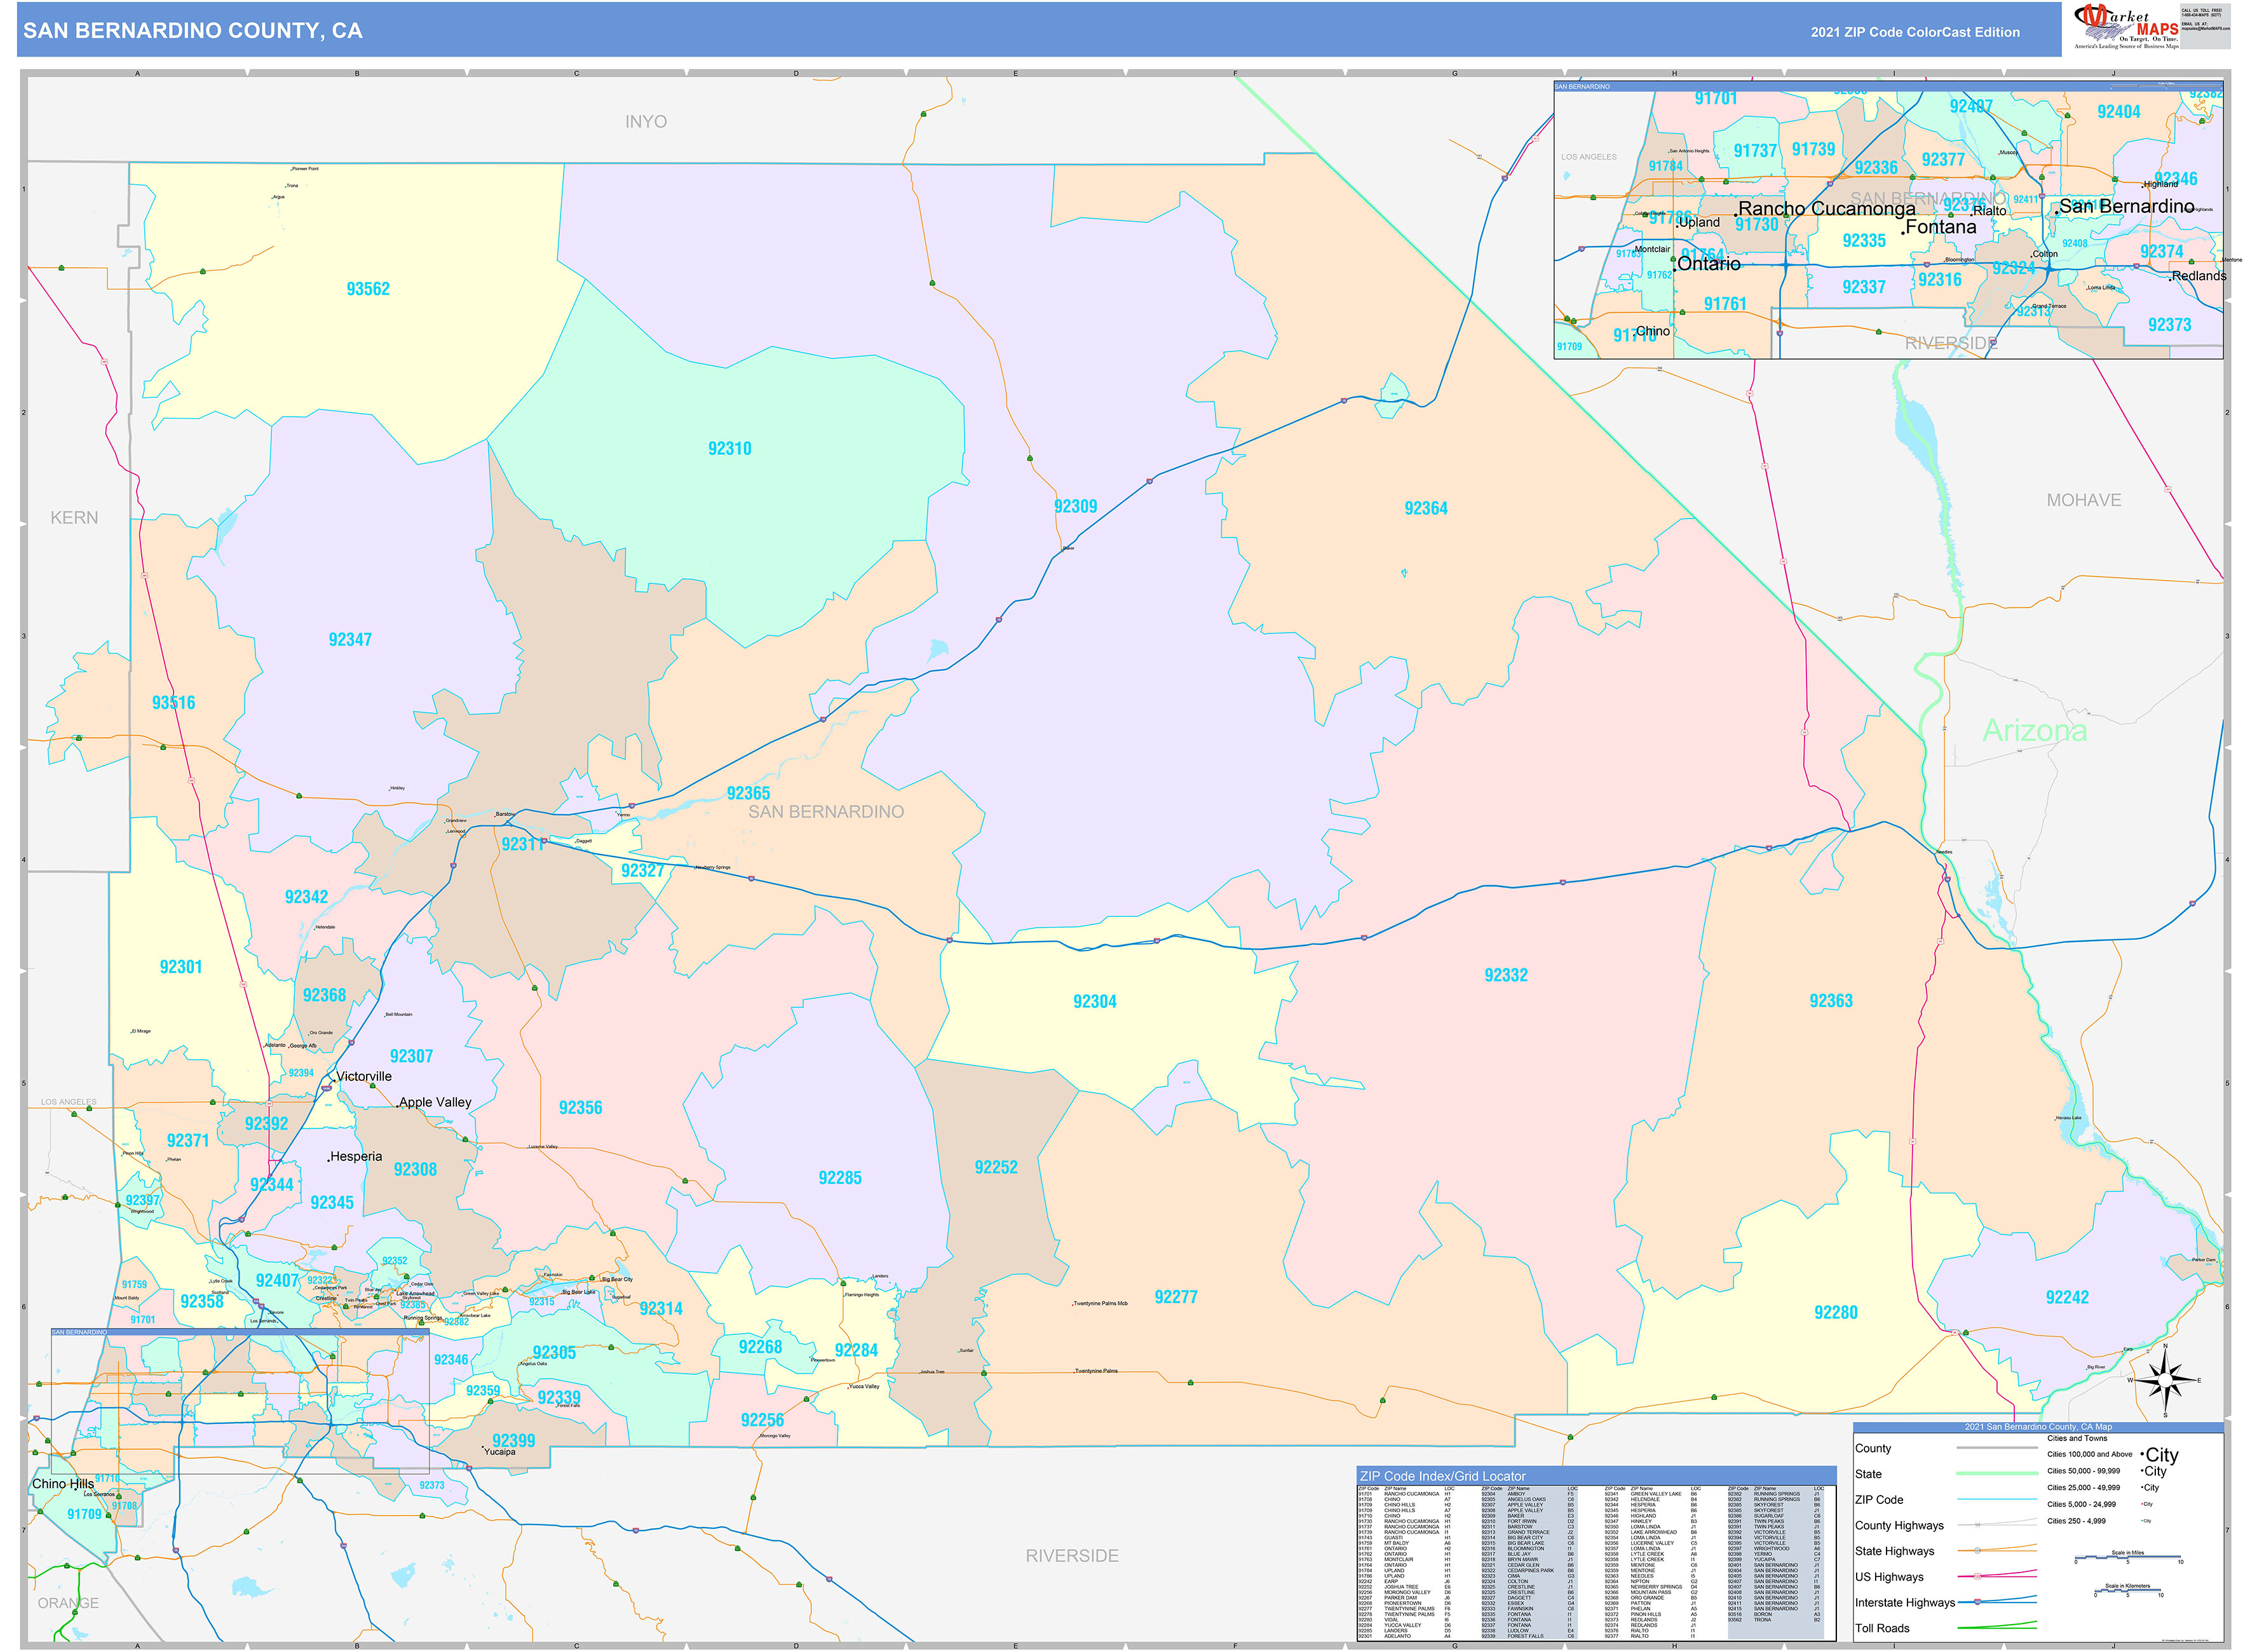Click ZIP code 92242 region label
The width and height of the screenshot is (2250, 1652).
coord(2066,1297)
